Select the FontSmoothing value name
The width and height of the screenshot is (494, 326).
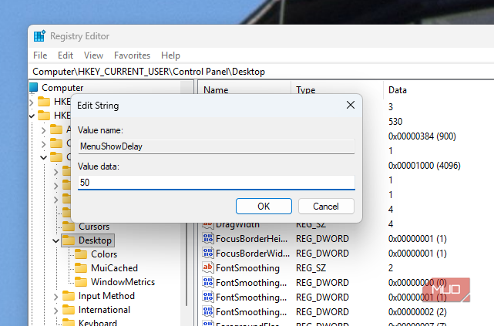[247, 268]
